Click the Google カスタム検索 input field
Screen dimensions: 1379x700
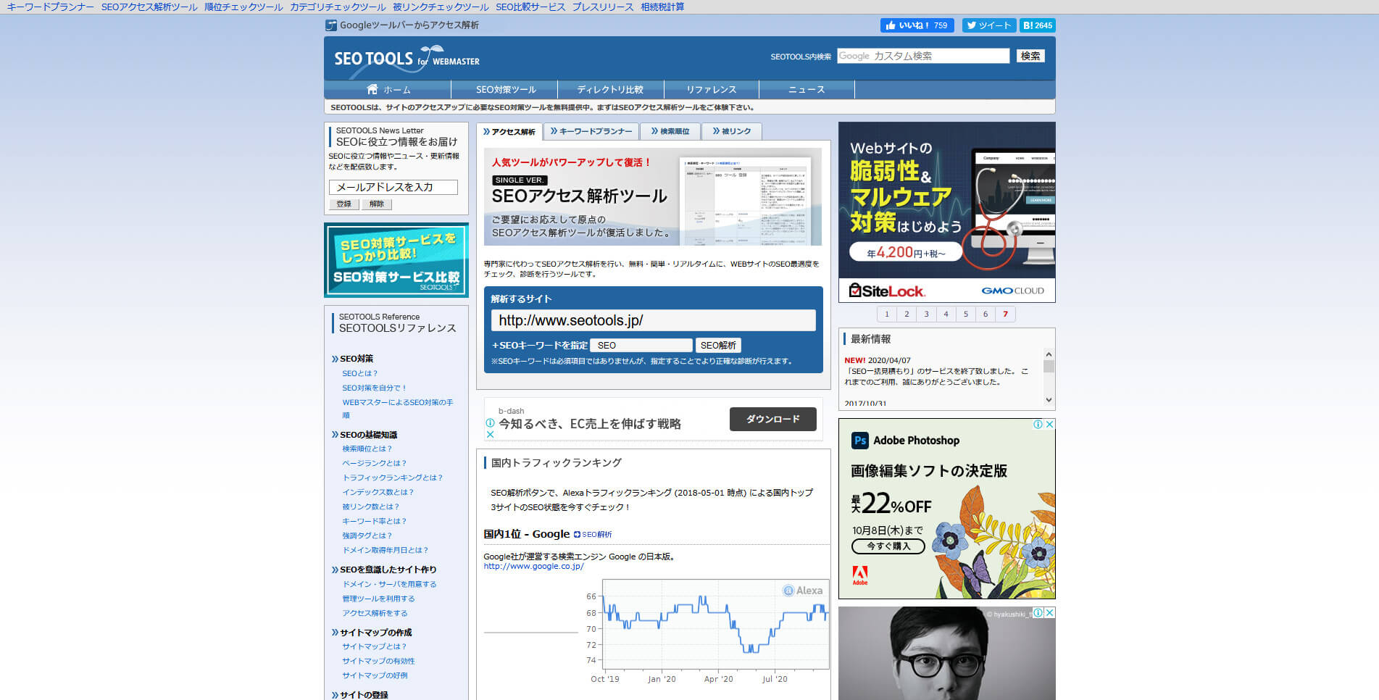[x=923, y=56]
